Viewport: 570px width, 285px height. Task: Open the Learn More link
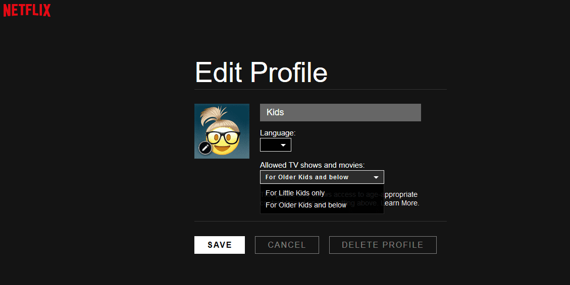[400, 203]
